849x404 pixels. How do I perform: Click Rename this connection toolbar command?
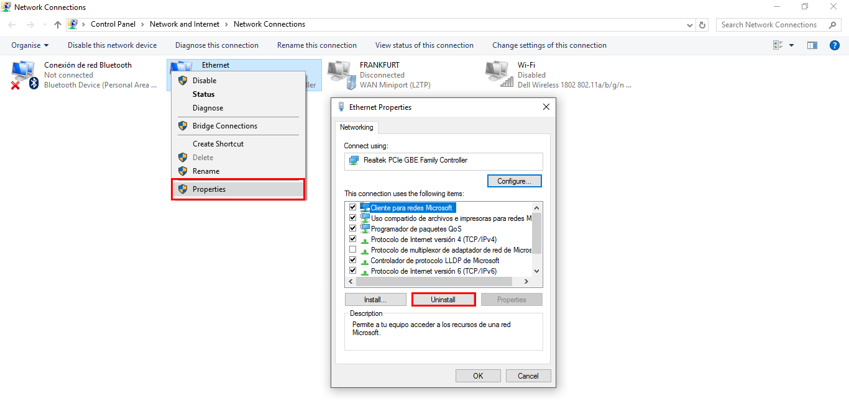(x=317, y=45)
